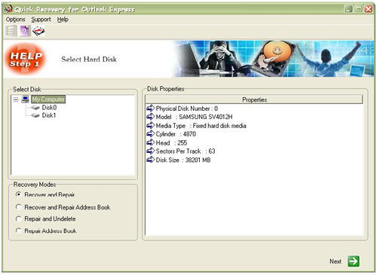Click the Properties column header
Screen dimensions: 377x275
point(254,99)
